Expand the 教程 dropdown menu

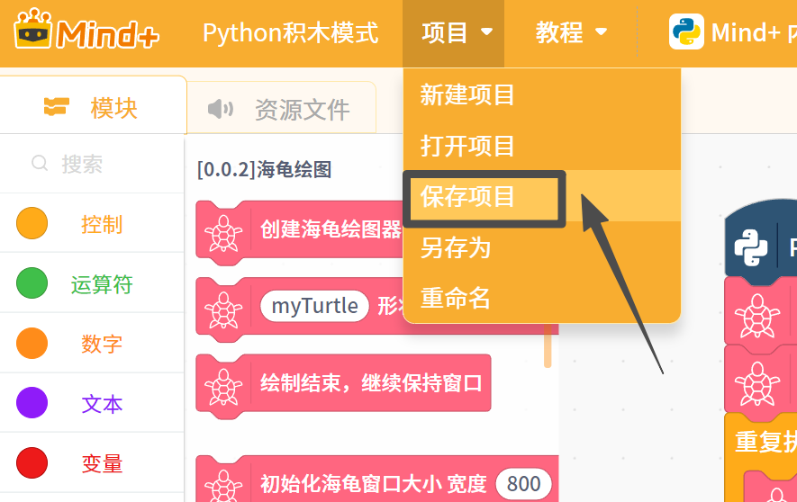[571, 32]
